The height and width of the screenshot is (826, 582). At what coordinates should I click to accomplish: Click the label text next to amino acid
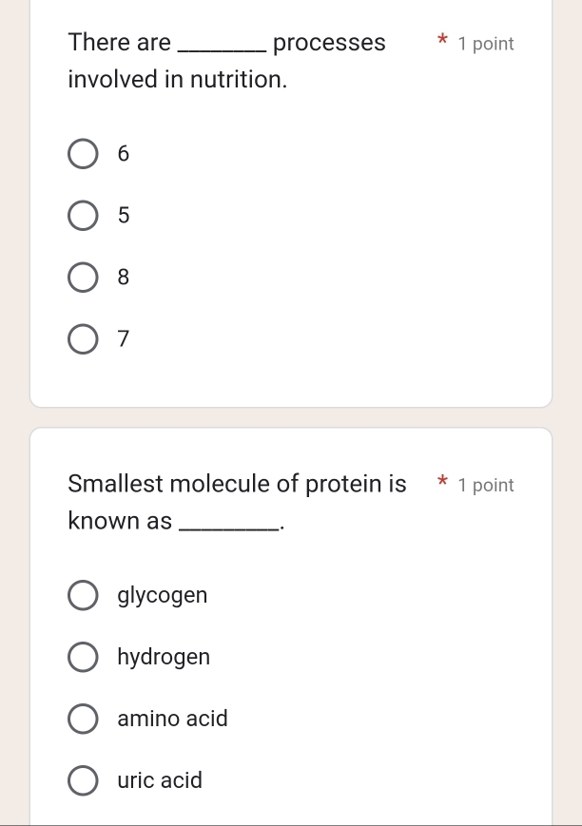click(x=172, y=719)
